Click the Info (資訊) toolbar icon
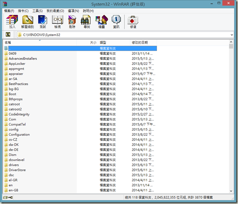 [x=116, y=20]
